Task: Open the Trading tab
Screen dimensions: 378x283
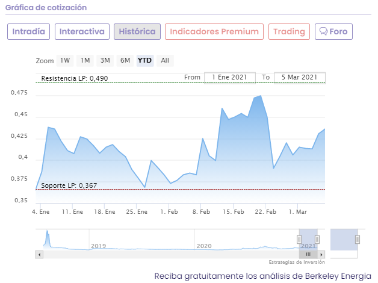Action: click(289, 31)
